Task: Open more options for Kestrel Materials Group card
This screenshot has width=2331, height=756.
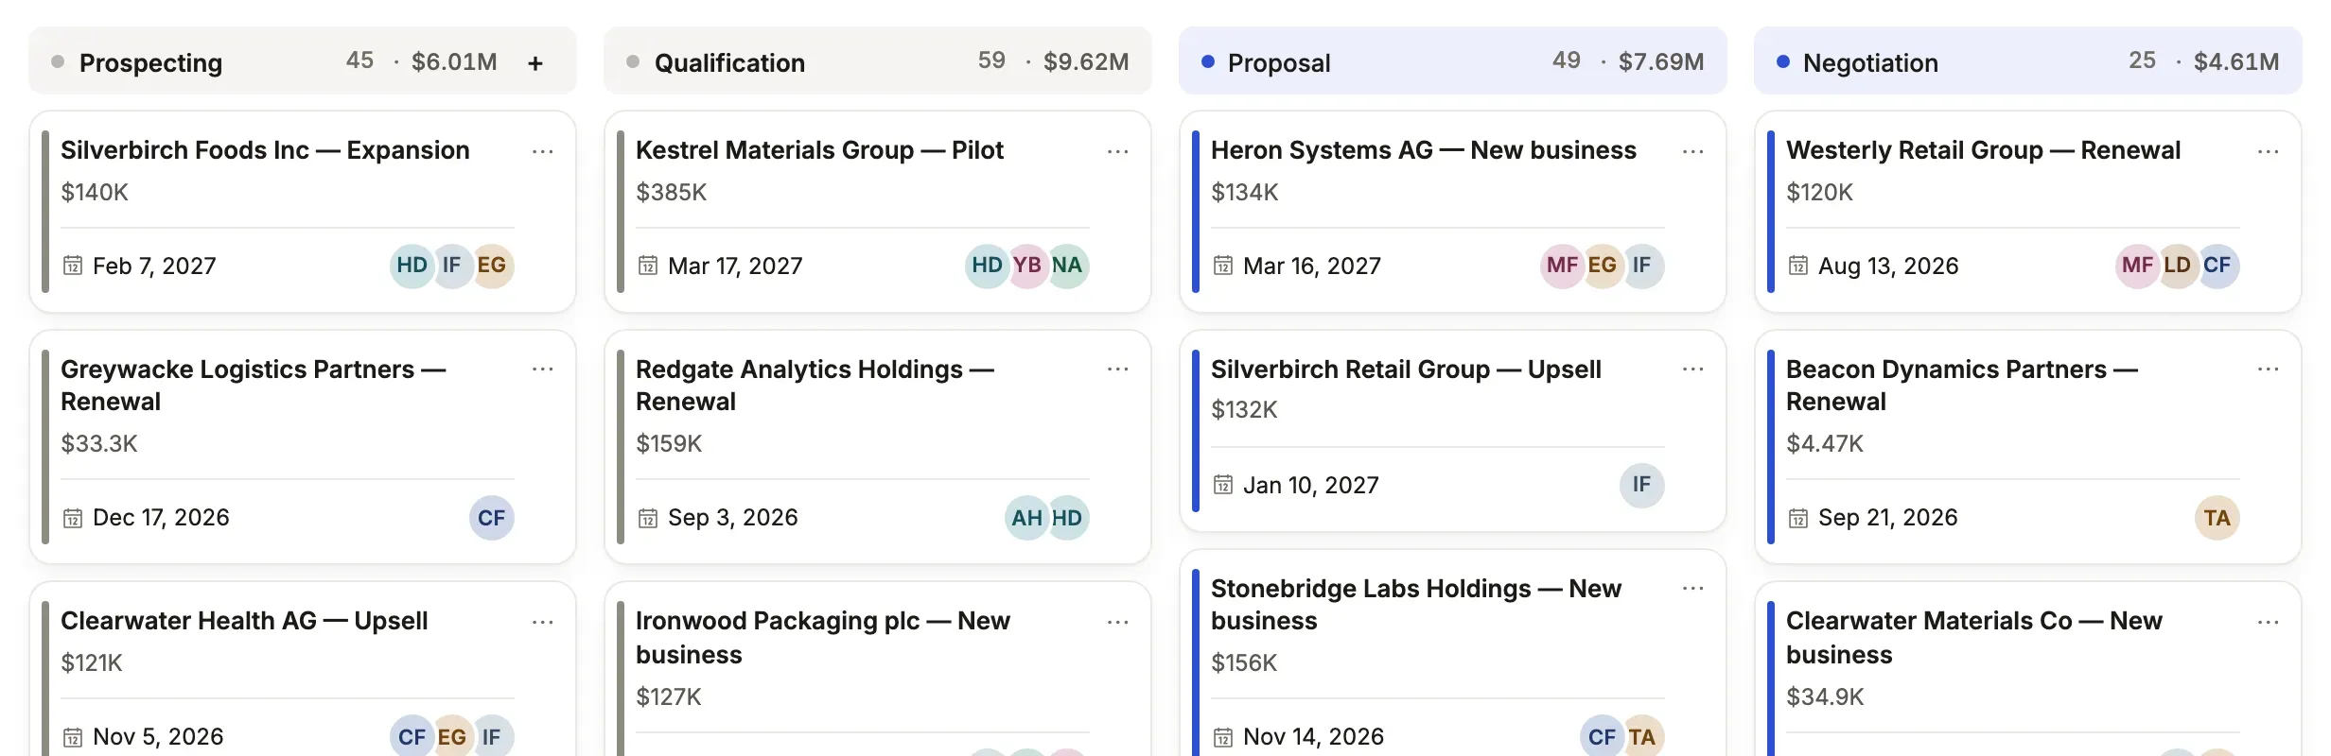Action: click(1118, 151)
